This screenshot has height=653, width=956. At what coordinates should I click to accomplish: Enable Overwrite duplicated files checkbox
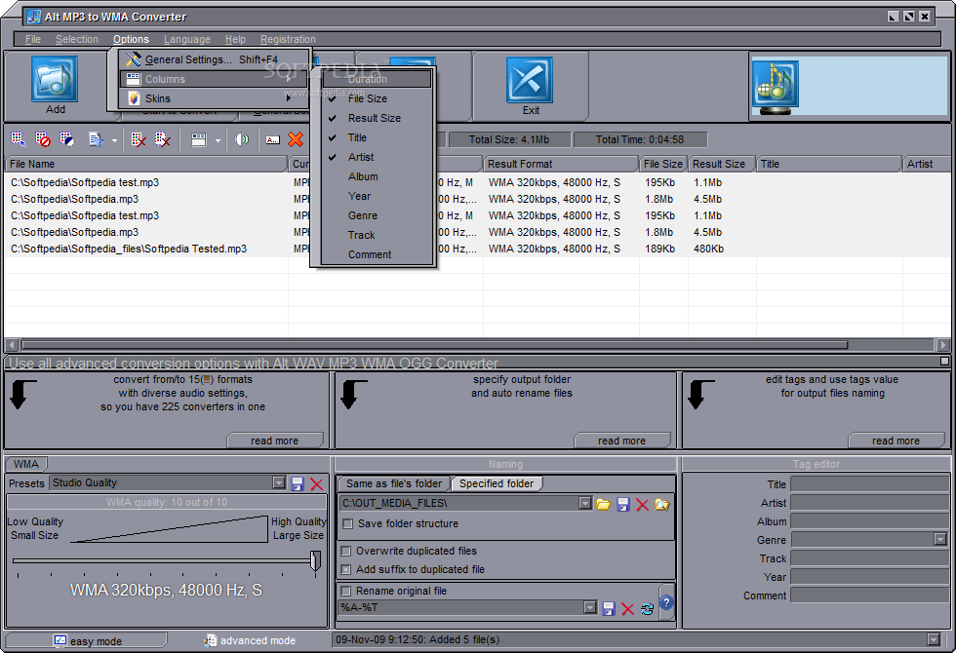click(346, 552)
